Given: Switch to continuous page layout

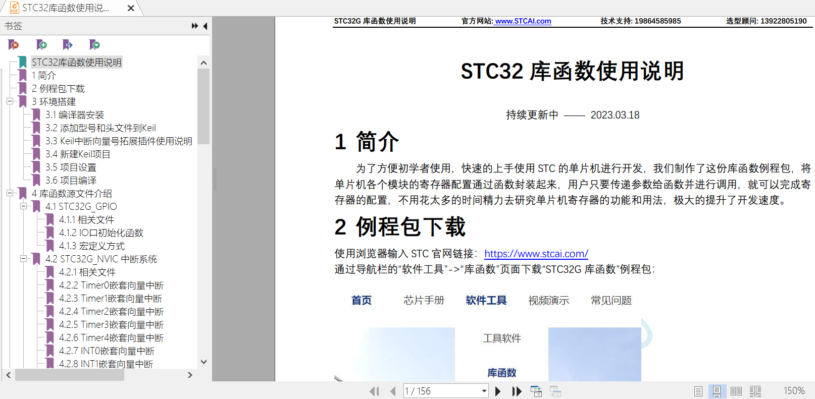Looking at the screenshot, I should (717, 391).
